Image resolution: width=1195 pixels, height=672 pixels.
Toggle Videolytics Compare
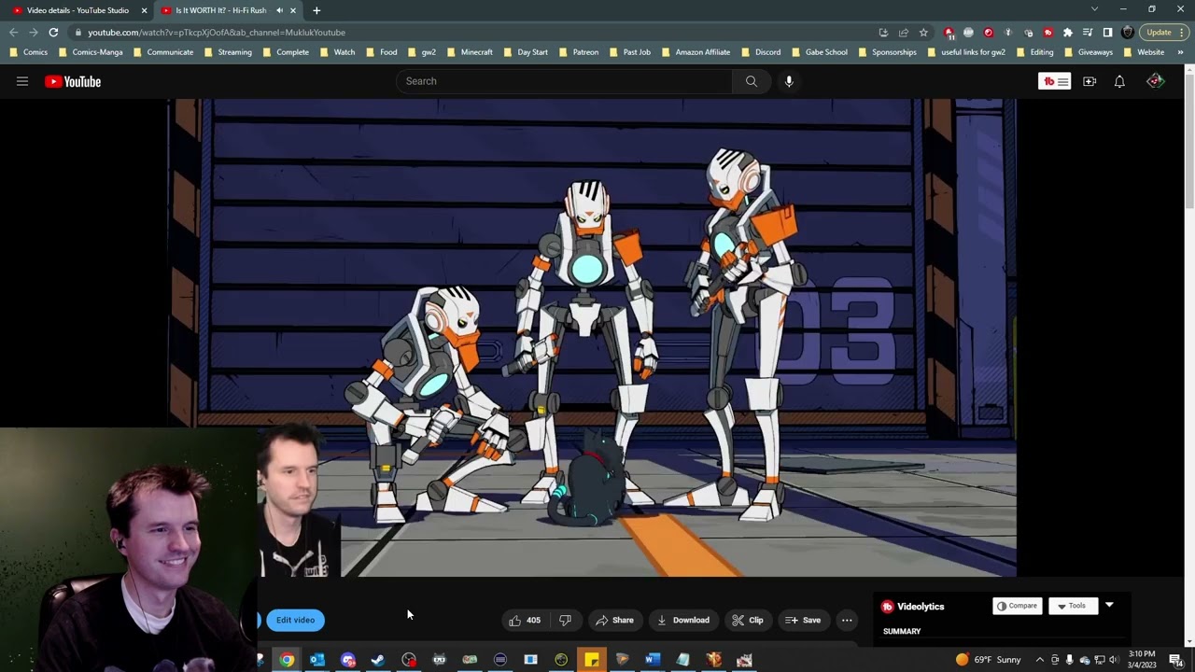pos(1017,606)
